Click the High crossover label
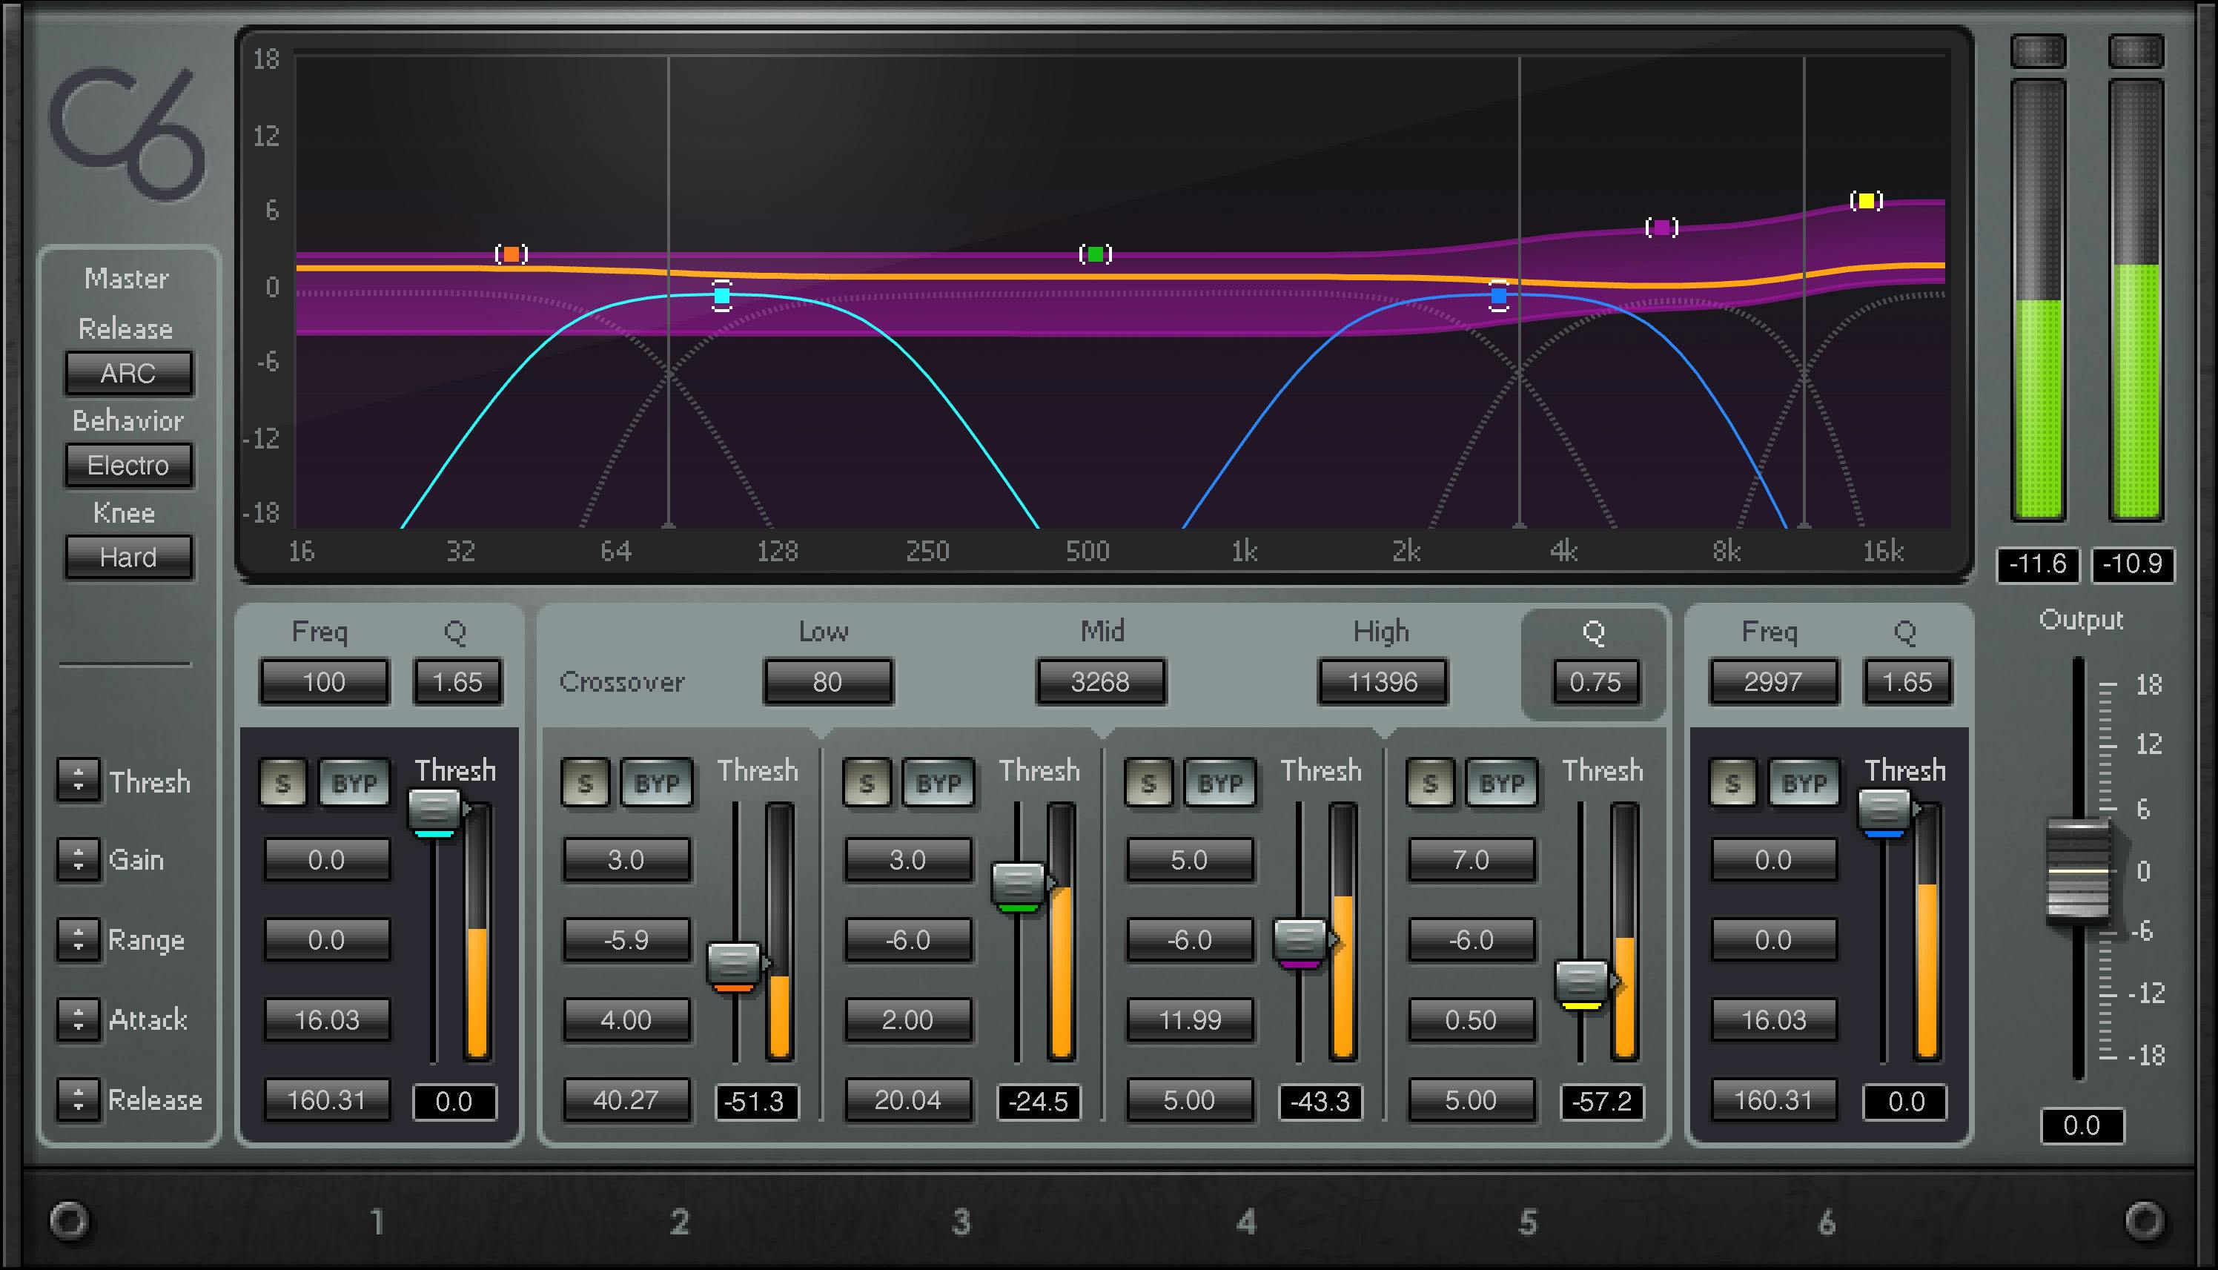The height and width of the screenshot is (1270, 2218). pyautogui.click(x=1383, y=631)
